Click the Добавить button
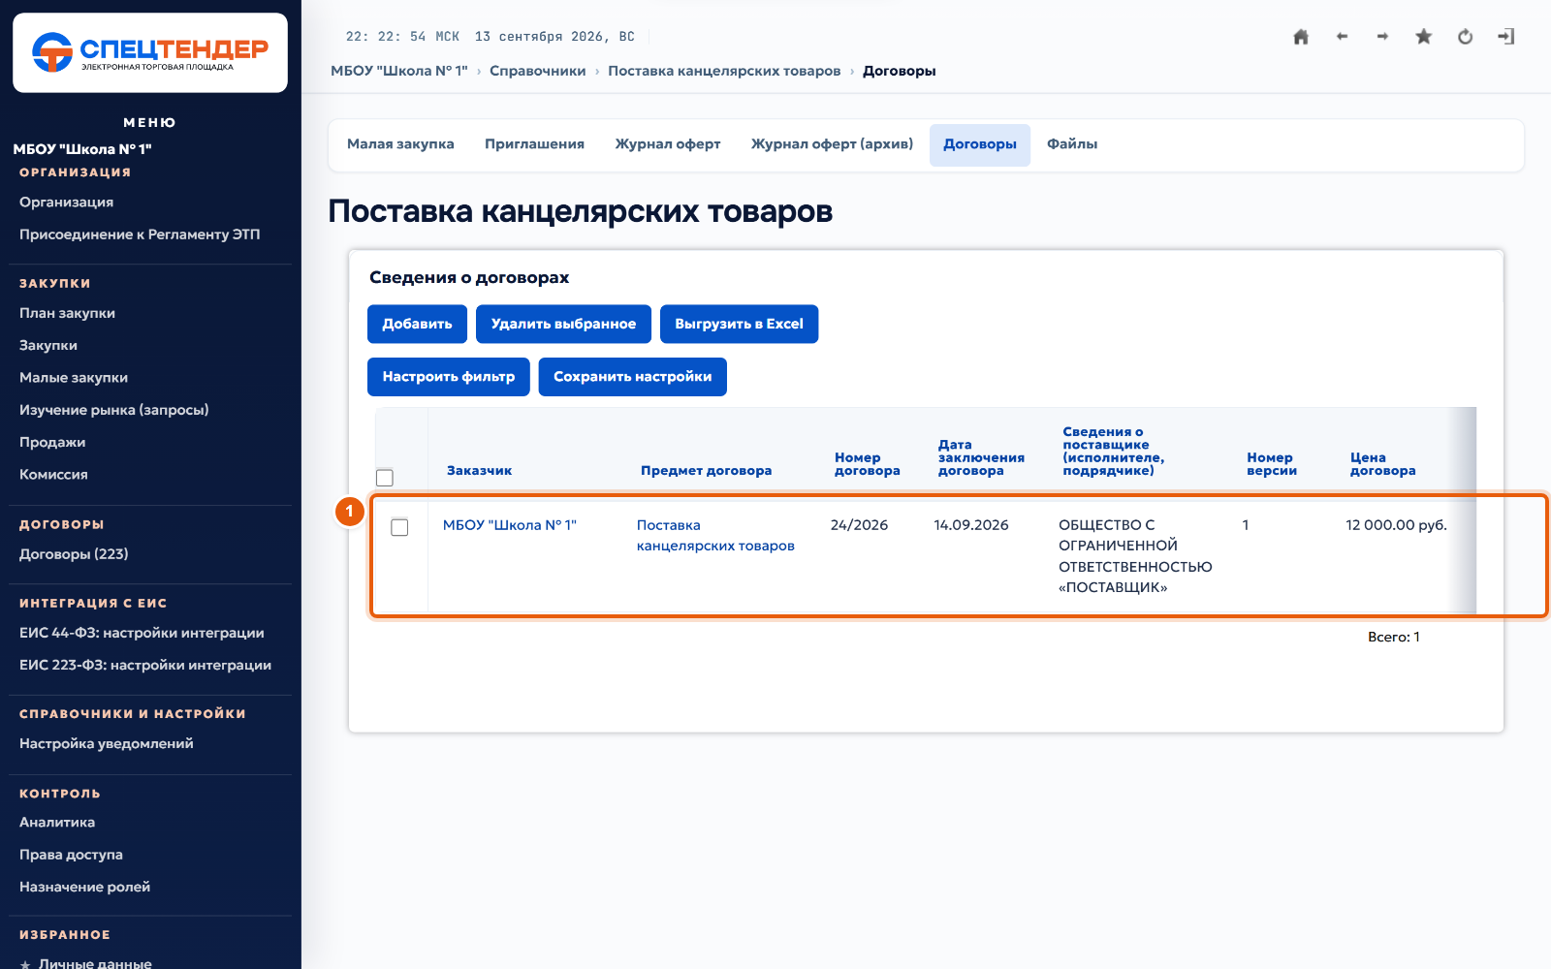Image resolution: width=1551 pixels, height=969 pixels. point(417,324)
